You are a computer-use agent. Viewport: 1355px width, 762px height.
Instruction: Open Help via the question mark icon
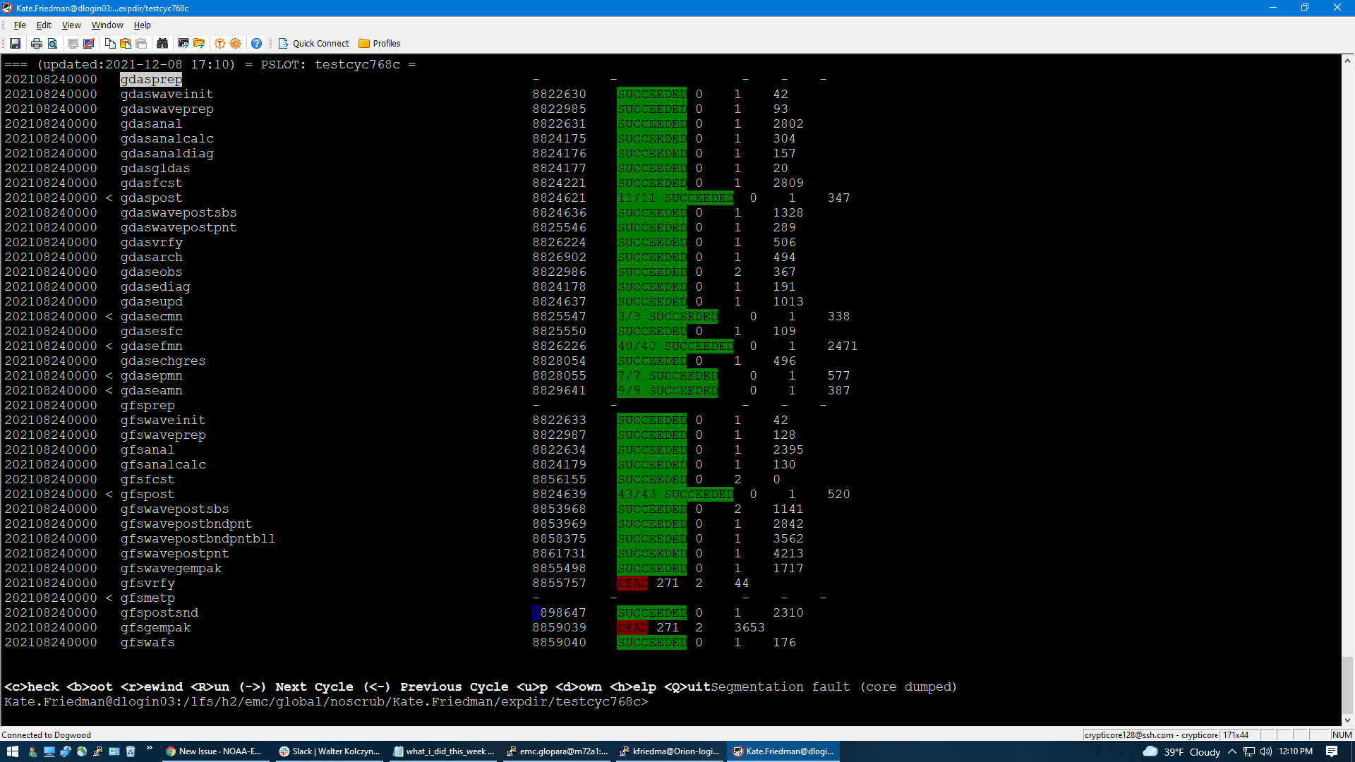tap(256, 43)
